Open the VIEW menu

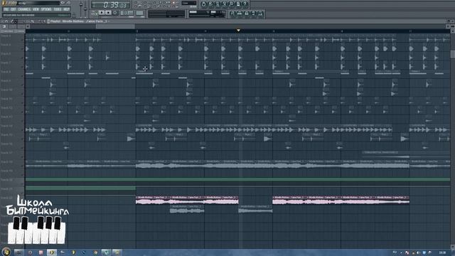pyautogui.click(x=36, y=9)
